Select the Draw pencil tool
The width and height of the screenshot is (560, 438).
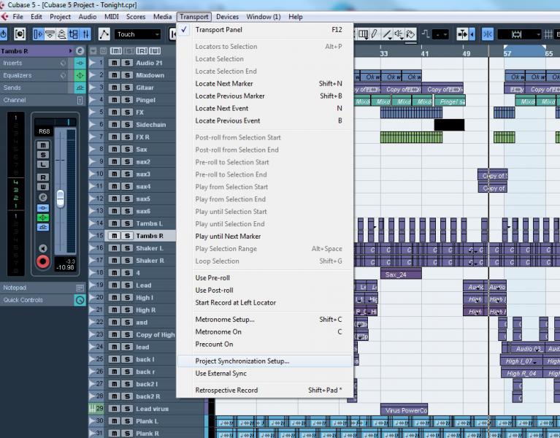coord(375,34)
